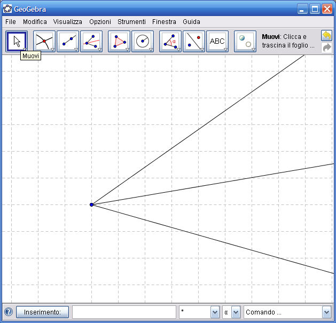
Task: Open input help question mark icon
Action: 9,312
